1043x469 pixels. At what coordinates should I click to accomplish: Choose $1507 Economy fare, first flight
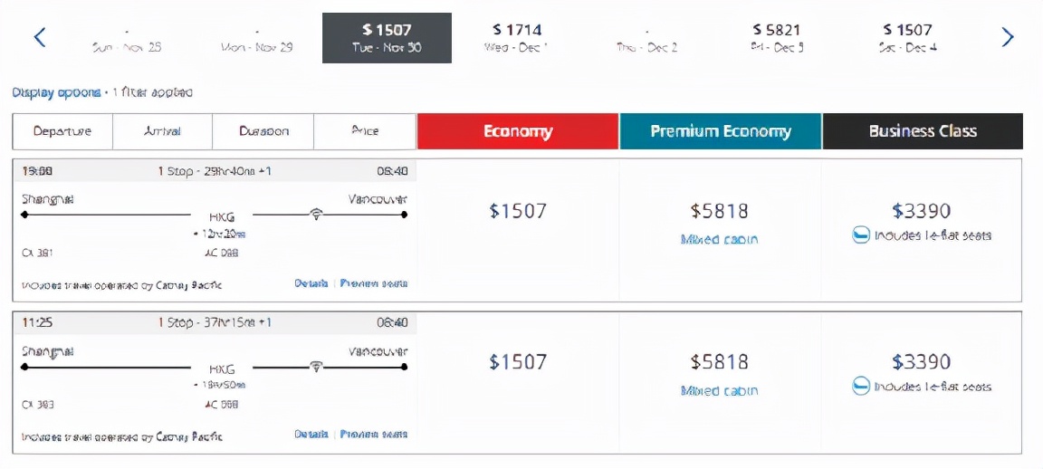518,211
